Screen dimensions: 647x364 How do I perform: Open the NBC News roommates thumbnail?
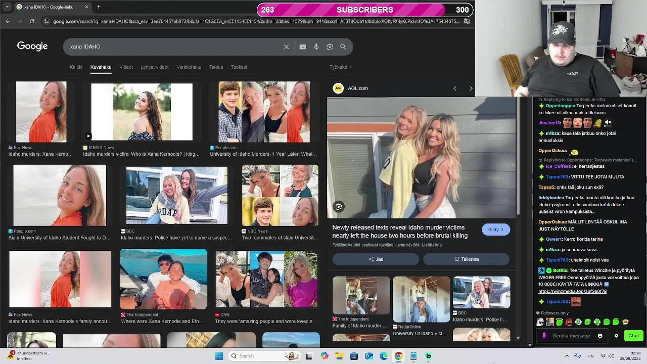coord(280,195)
